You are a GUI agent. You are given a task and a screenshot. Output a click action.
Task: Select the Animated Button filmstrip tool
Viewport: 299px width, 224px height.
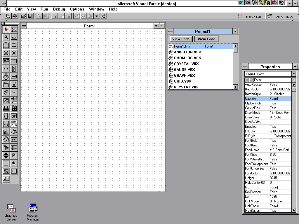click(x=6, y=116)
